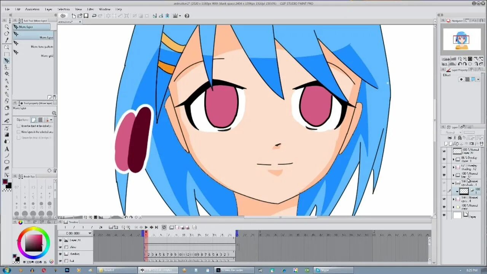Select the Move layer tool in toolbox
This screenshot has width=487, height=274.
pos(6,61)
